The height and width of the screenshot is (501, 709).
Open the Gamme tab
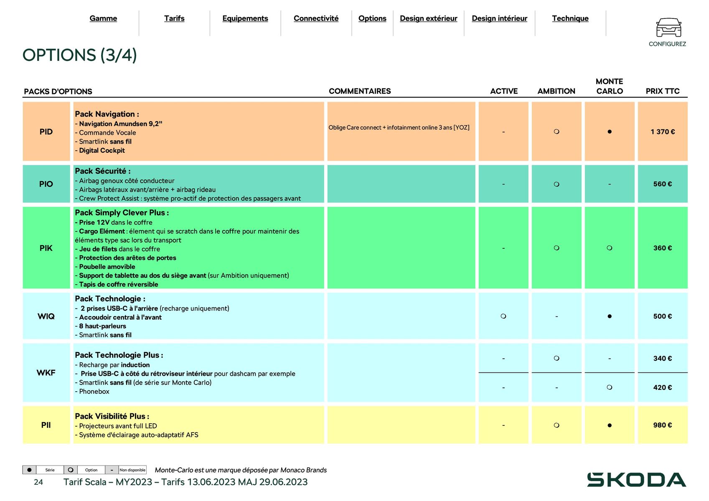tap(103, 18)
